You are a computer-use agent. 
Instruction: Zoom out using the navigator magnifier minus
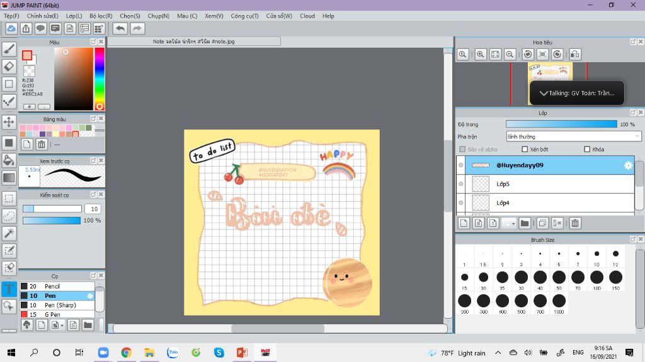(x=510, y=54)
